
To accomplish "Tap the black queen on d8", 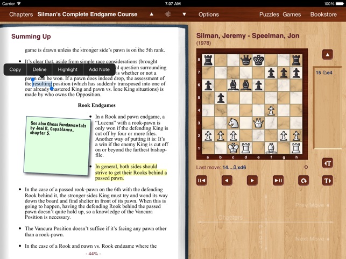I will tap(246, 60).
